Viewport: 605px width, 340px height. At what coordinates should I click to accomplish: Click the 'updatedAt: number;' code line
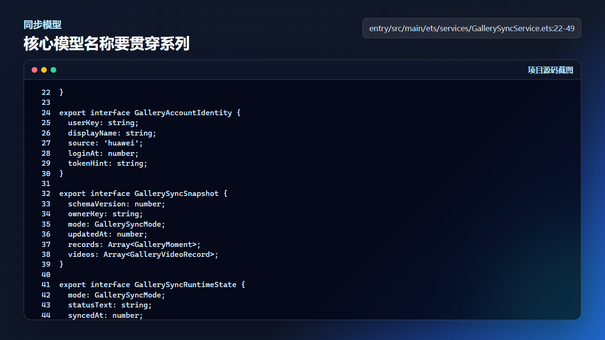click(x=108, y=234)
